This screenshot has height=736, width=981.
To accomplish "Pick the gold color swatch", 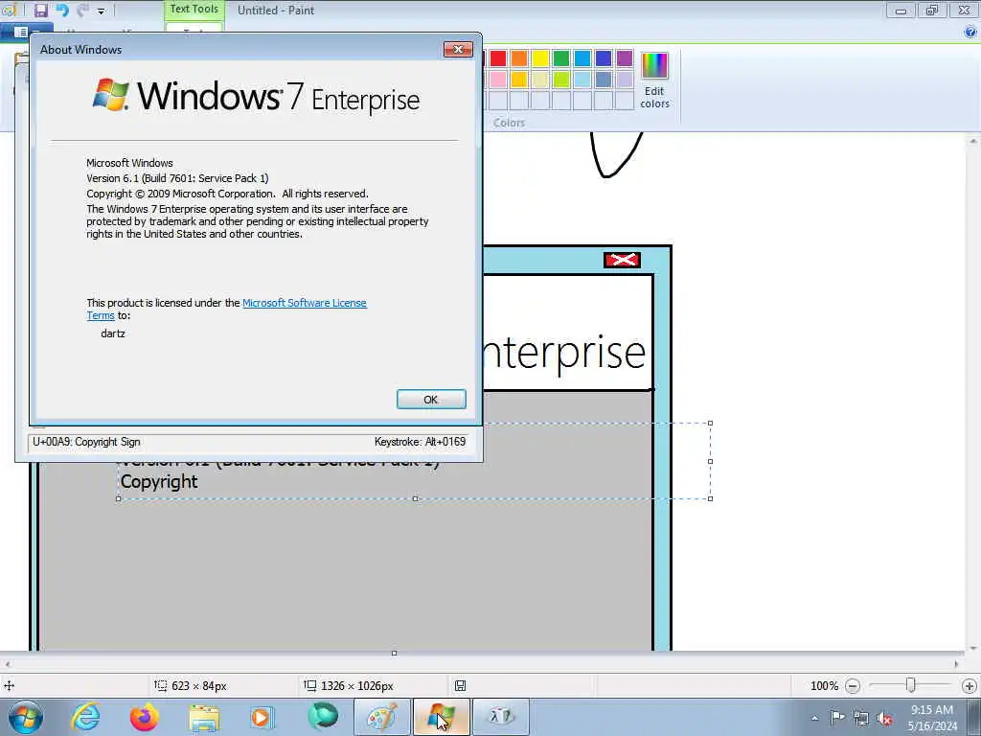I will point(519,80).
